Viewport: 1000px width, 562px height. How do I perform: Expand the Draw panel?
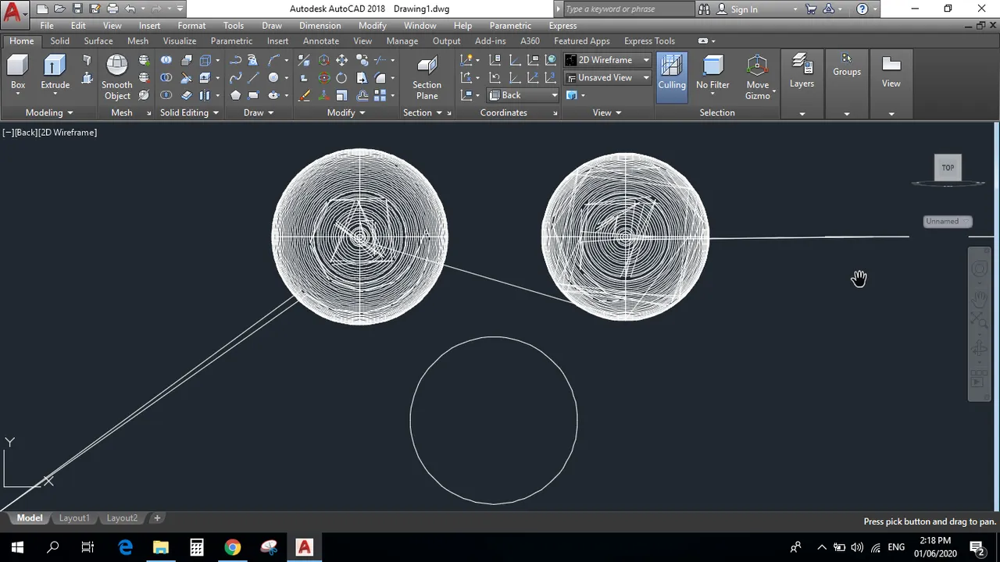258,112
